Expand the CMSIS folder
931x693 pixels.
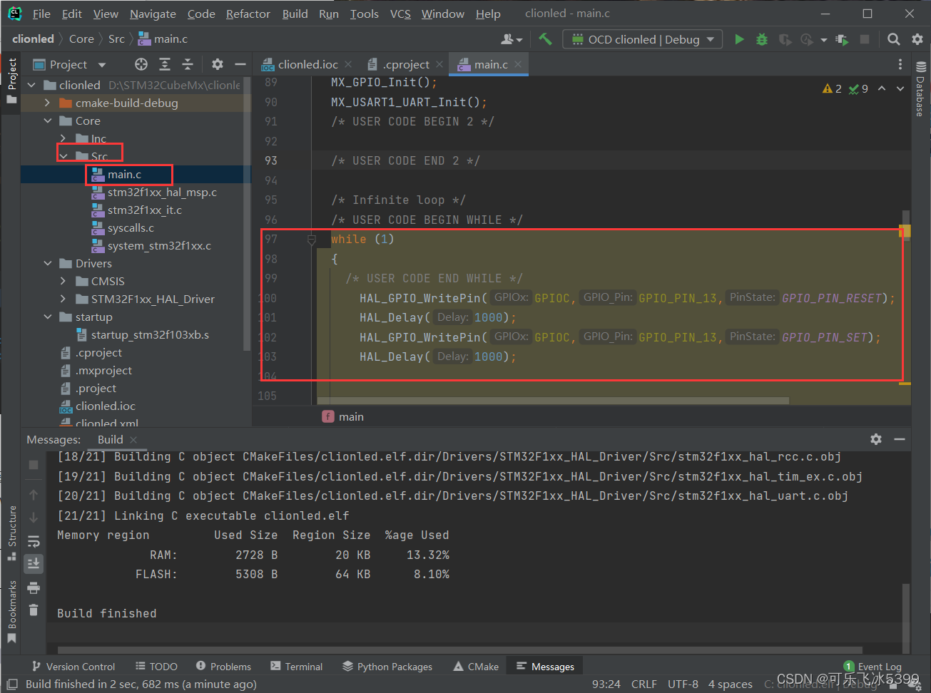[63, 281]
